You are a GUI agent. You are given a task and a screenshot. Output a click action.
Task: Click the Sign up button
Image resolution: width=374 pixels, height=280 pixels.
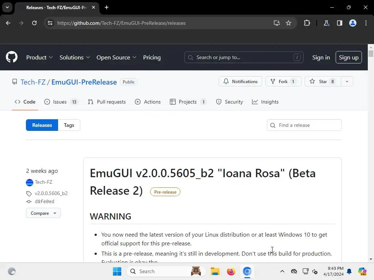[349, 57]
